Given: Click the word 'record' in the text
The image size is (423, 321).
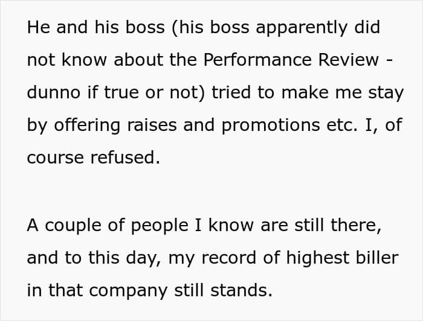Looking at the screenshot, I should (x=229, y=258).
